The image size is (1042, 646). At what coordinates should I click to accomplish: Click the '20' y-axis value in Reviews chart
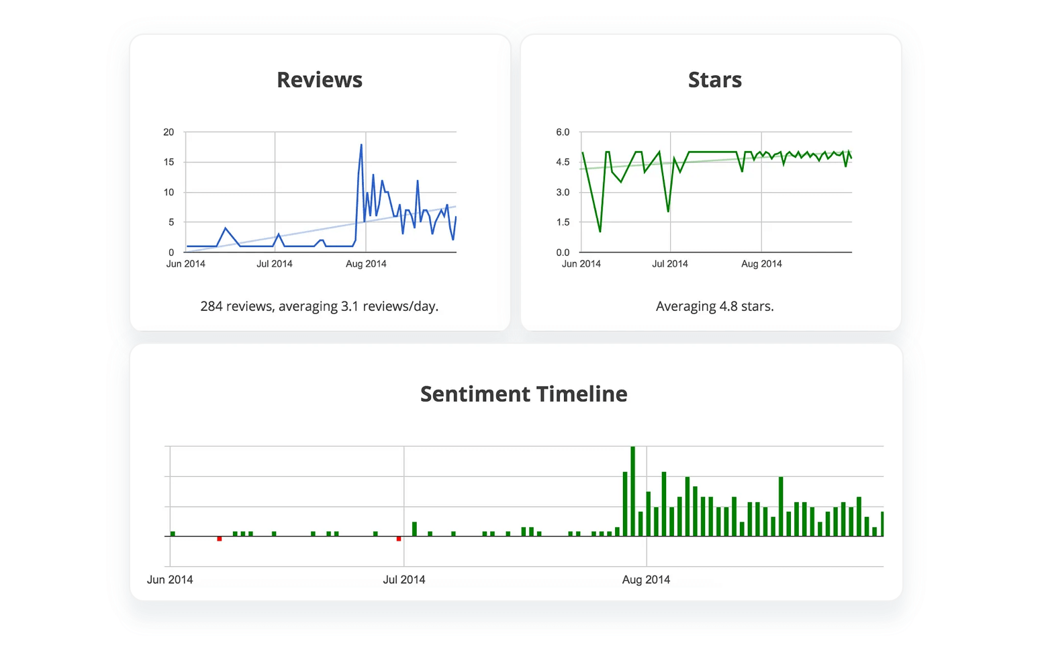click(x=169, y=132)
